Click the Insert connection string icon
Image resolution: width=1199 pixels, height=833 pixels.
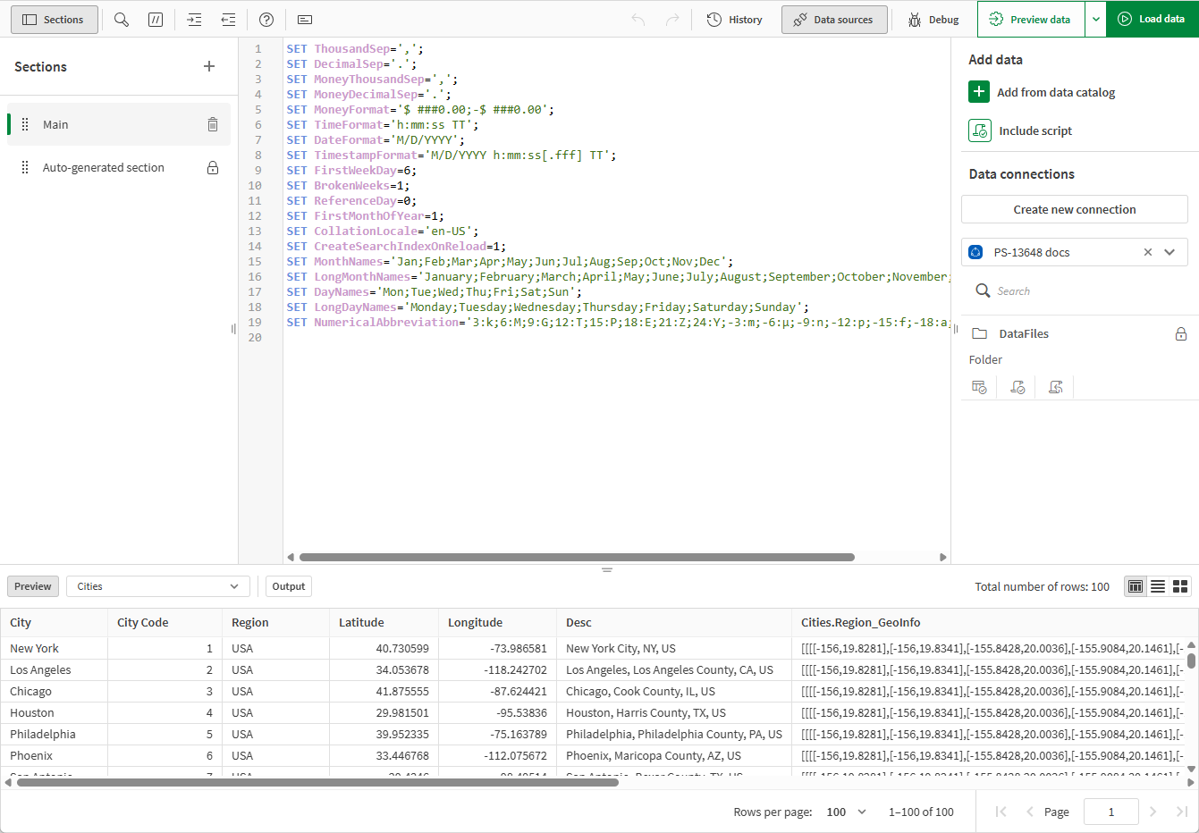point(1055,386)
